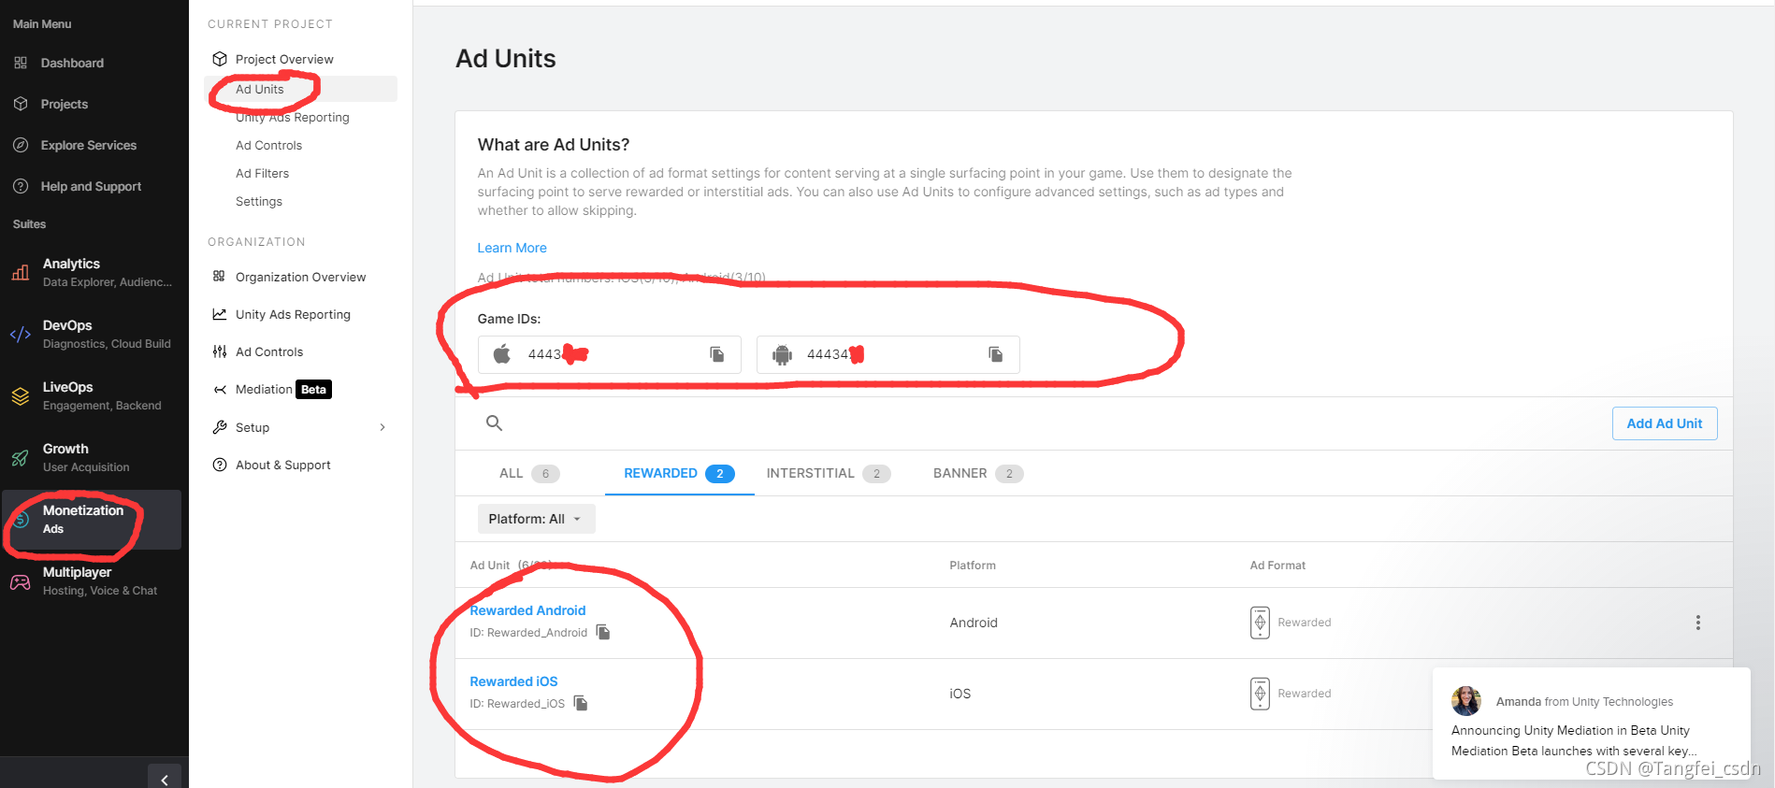Viewport: 1775px width, 788px height.
Task: Open the Rewarded iOS ad unit link
Action: coord(513,681)
